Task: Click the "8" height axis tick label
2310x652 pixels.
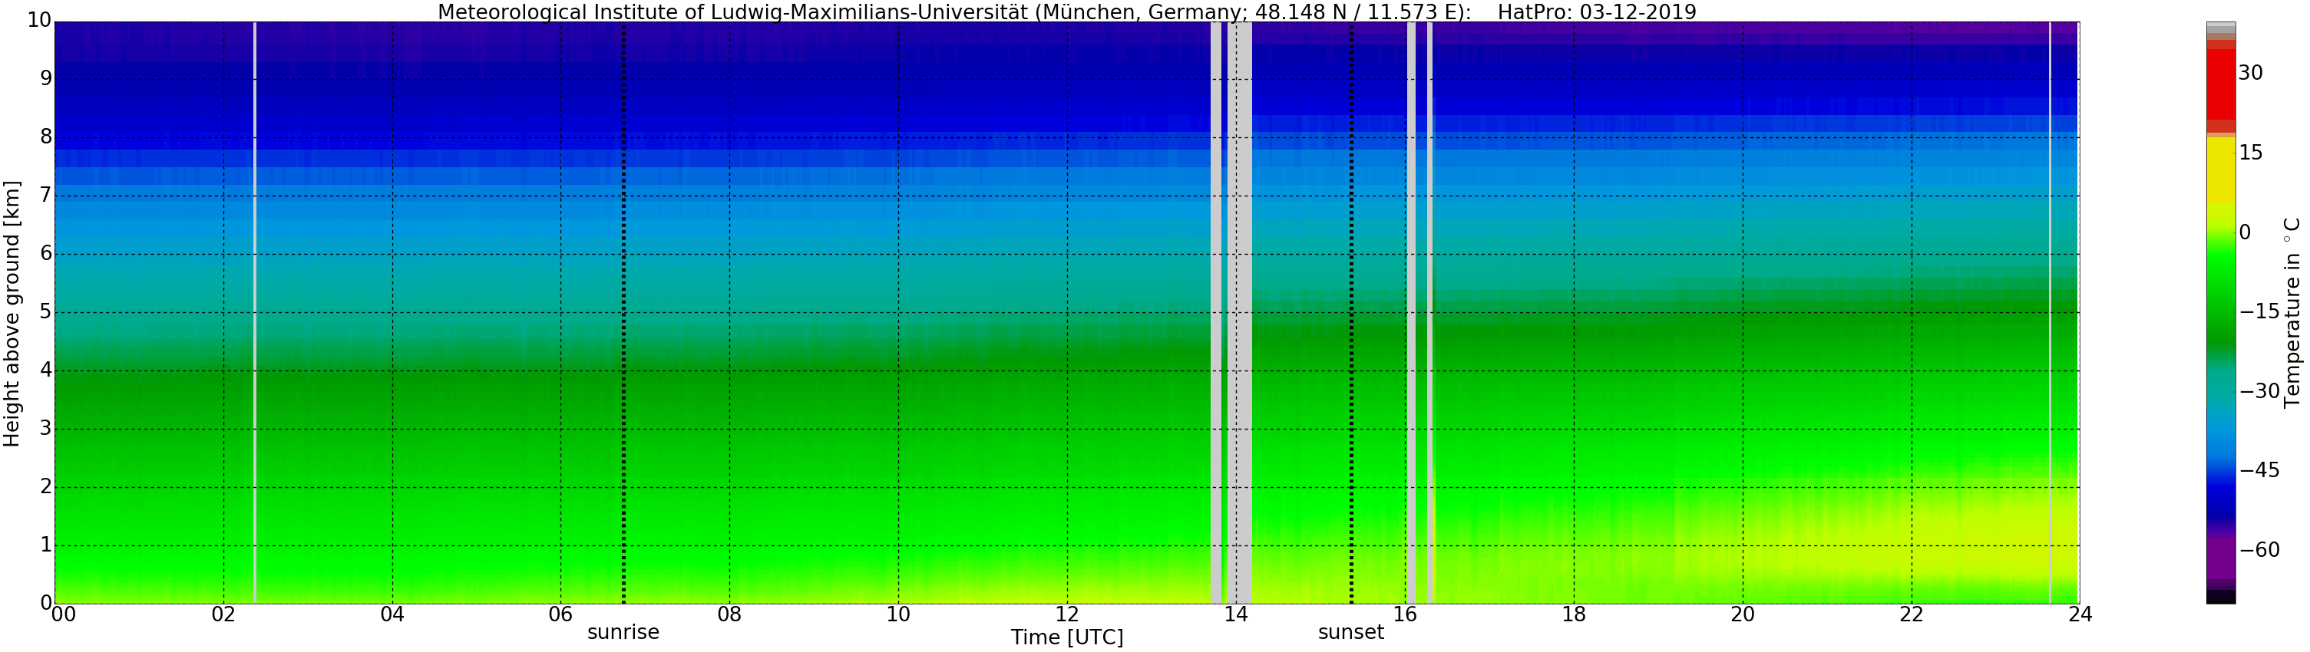Action: coord(46,137)
